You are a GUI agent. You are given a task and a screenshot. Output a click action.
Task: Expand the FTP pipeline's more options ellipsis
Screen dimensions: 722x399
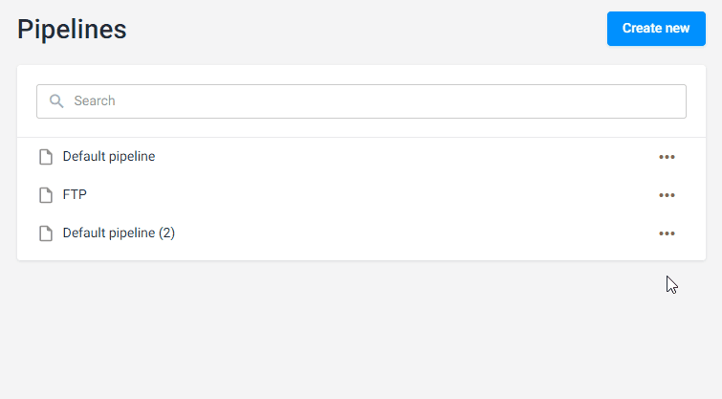pos(667,195)
